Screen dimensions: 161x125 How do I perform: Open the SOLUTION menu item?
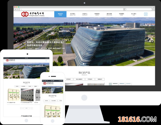pyautogui.click(x=109, y=14)
